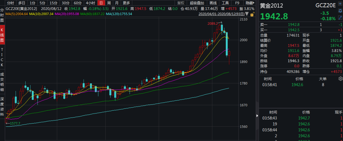Show 成交明细 transaction details tab
Viewport: 343px width, 141px height.
click(x=2, y=83)
